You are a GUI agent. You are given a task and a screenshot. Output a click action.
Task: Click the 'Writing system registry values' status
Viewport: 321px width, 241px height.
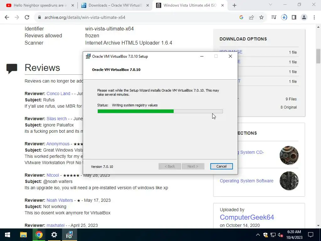[x=135, y=105]
